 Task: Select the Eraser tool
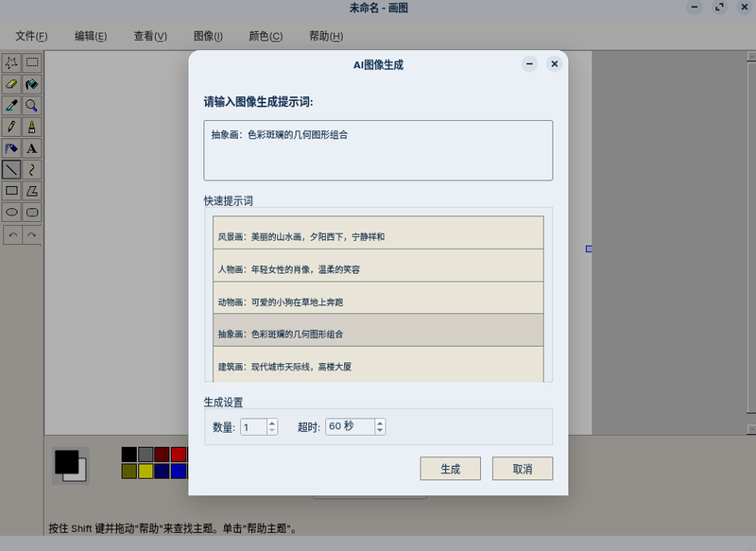click(x=11, y=84)
